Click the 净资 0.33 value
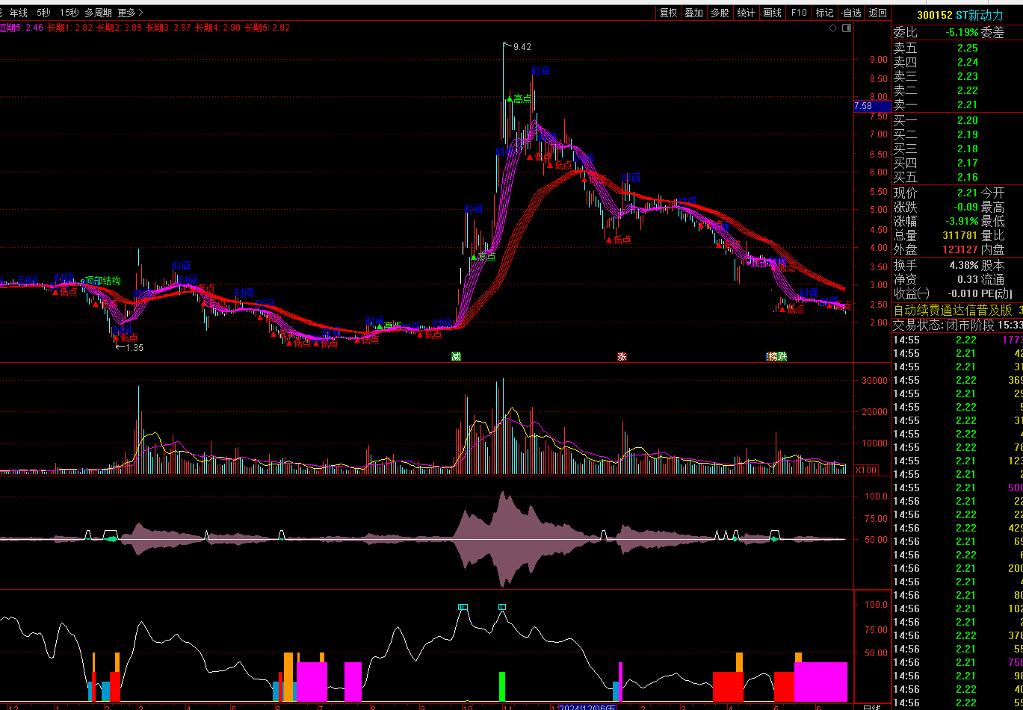Viewport: 1023px width, 710px height. (967, 279)
